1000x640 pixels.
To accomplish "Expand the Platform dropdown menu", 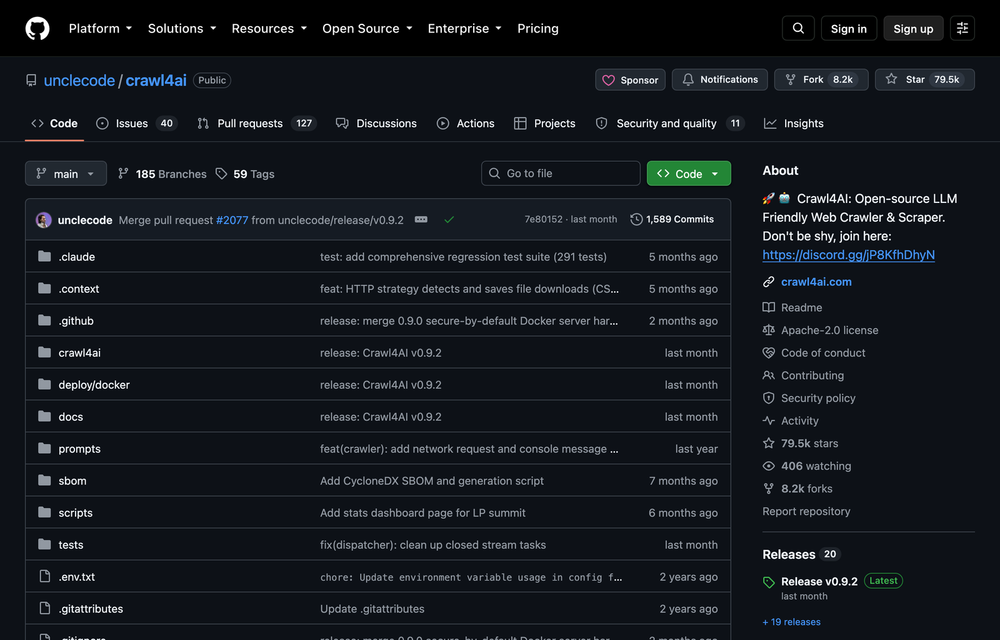I will [x=100, y=29].
